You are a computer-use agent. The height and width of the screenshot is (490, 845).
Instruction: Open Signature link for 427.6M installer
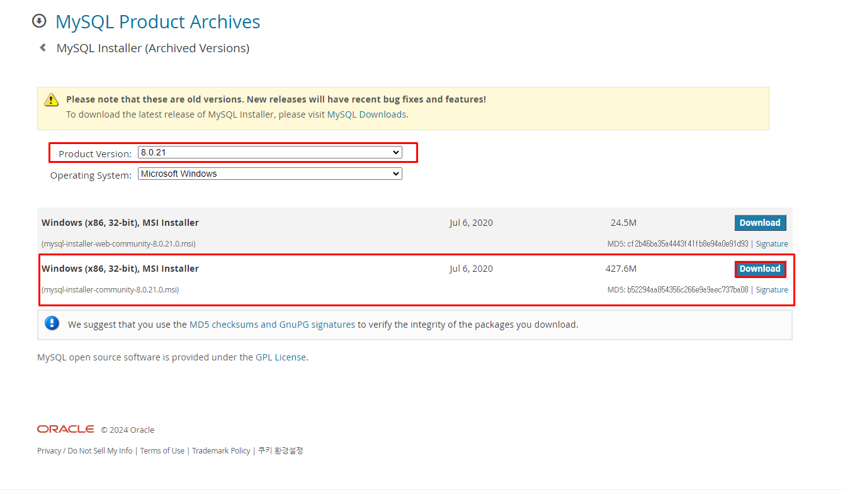point(772,289)
